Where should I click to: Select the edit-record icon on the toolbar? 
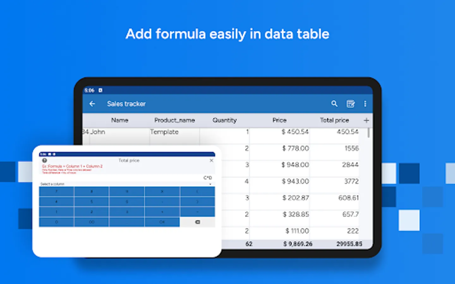point(351,104)
